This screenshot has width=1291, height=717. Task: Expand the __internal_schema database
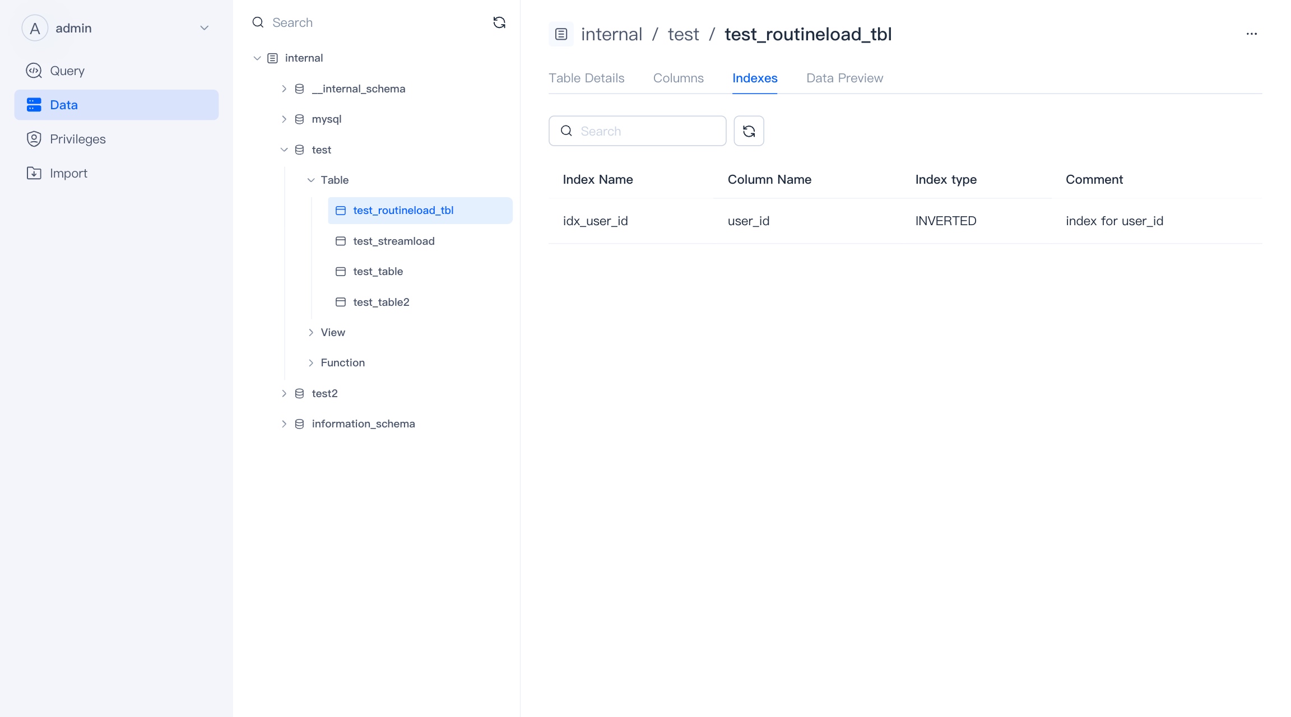point(284,89)
